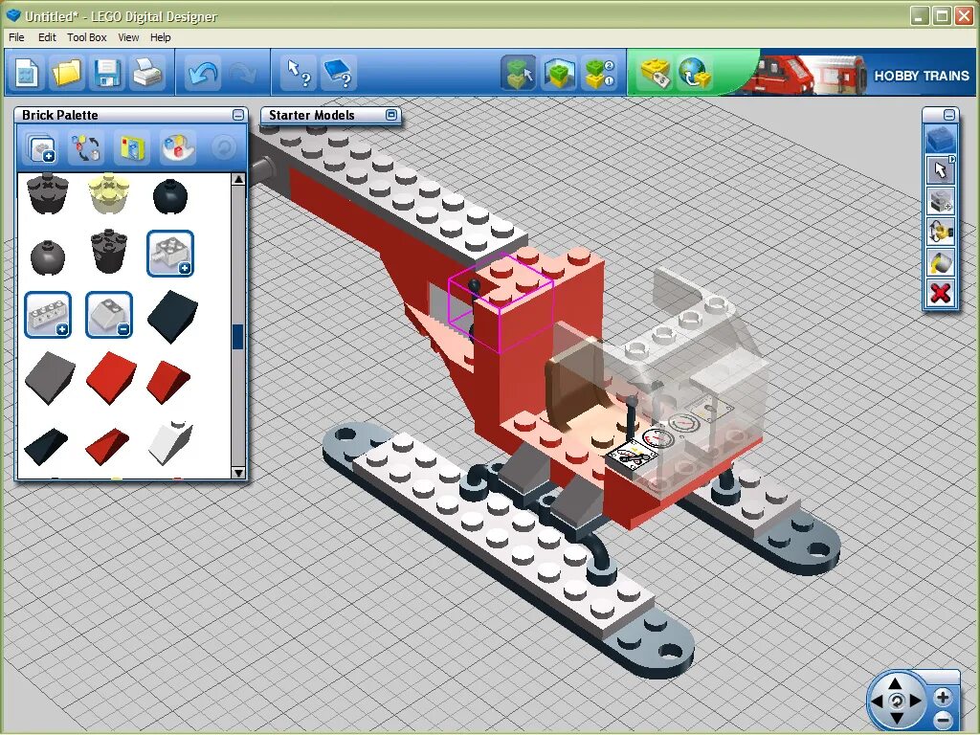
Task: Collapse the Brick Palette panel
Action: click(238, 115)
